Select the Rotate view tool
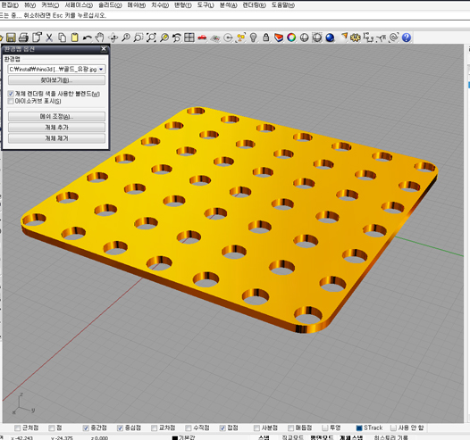 113,37
